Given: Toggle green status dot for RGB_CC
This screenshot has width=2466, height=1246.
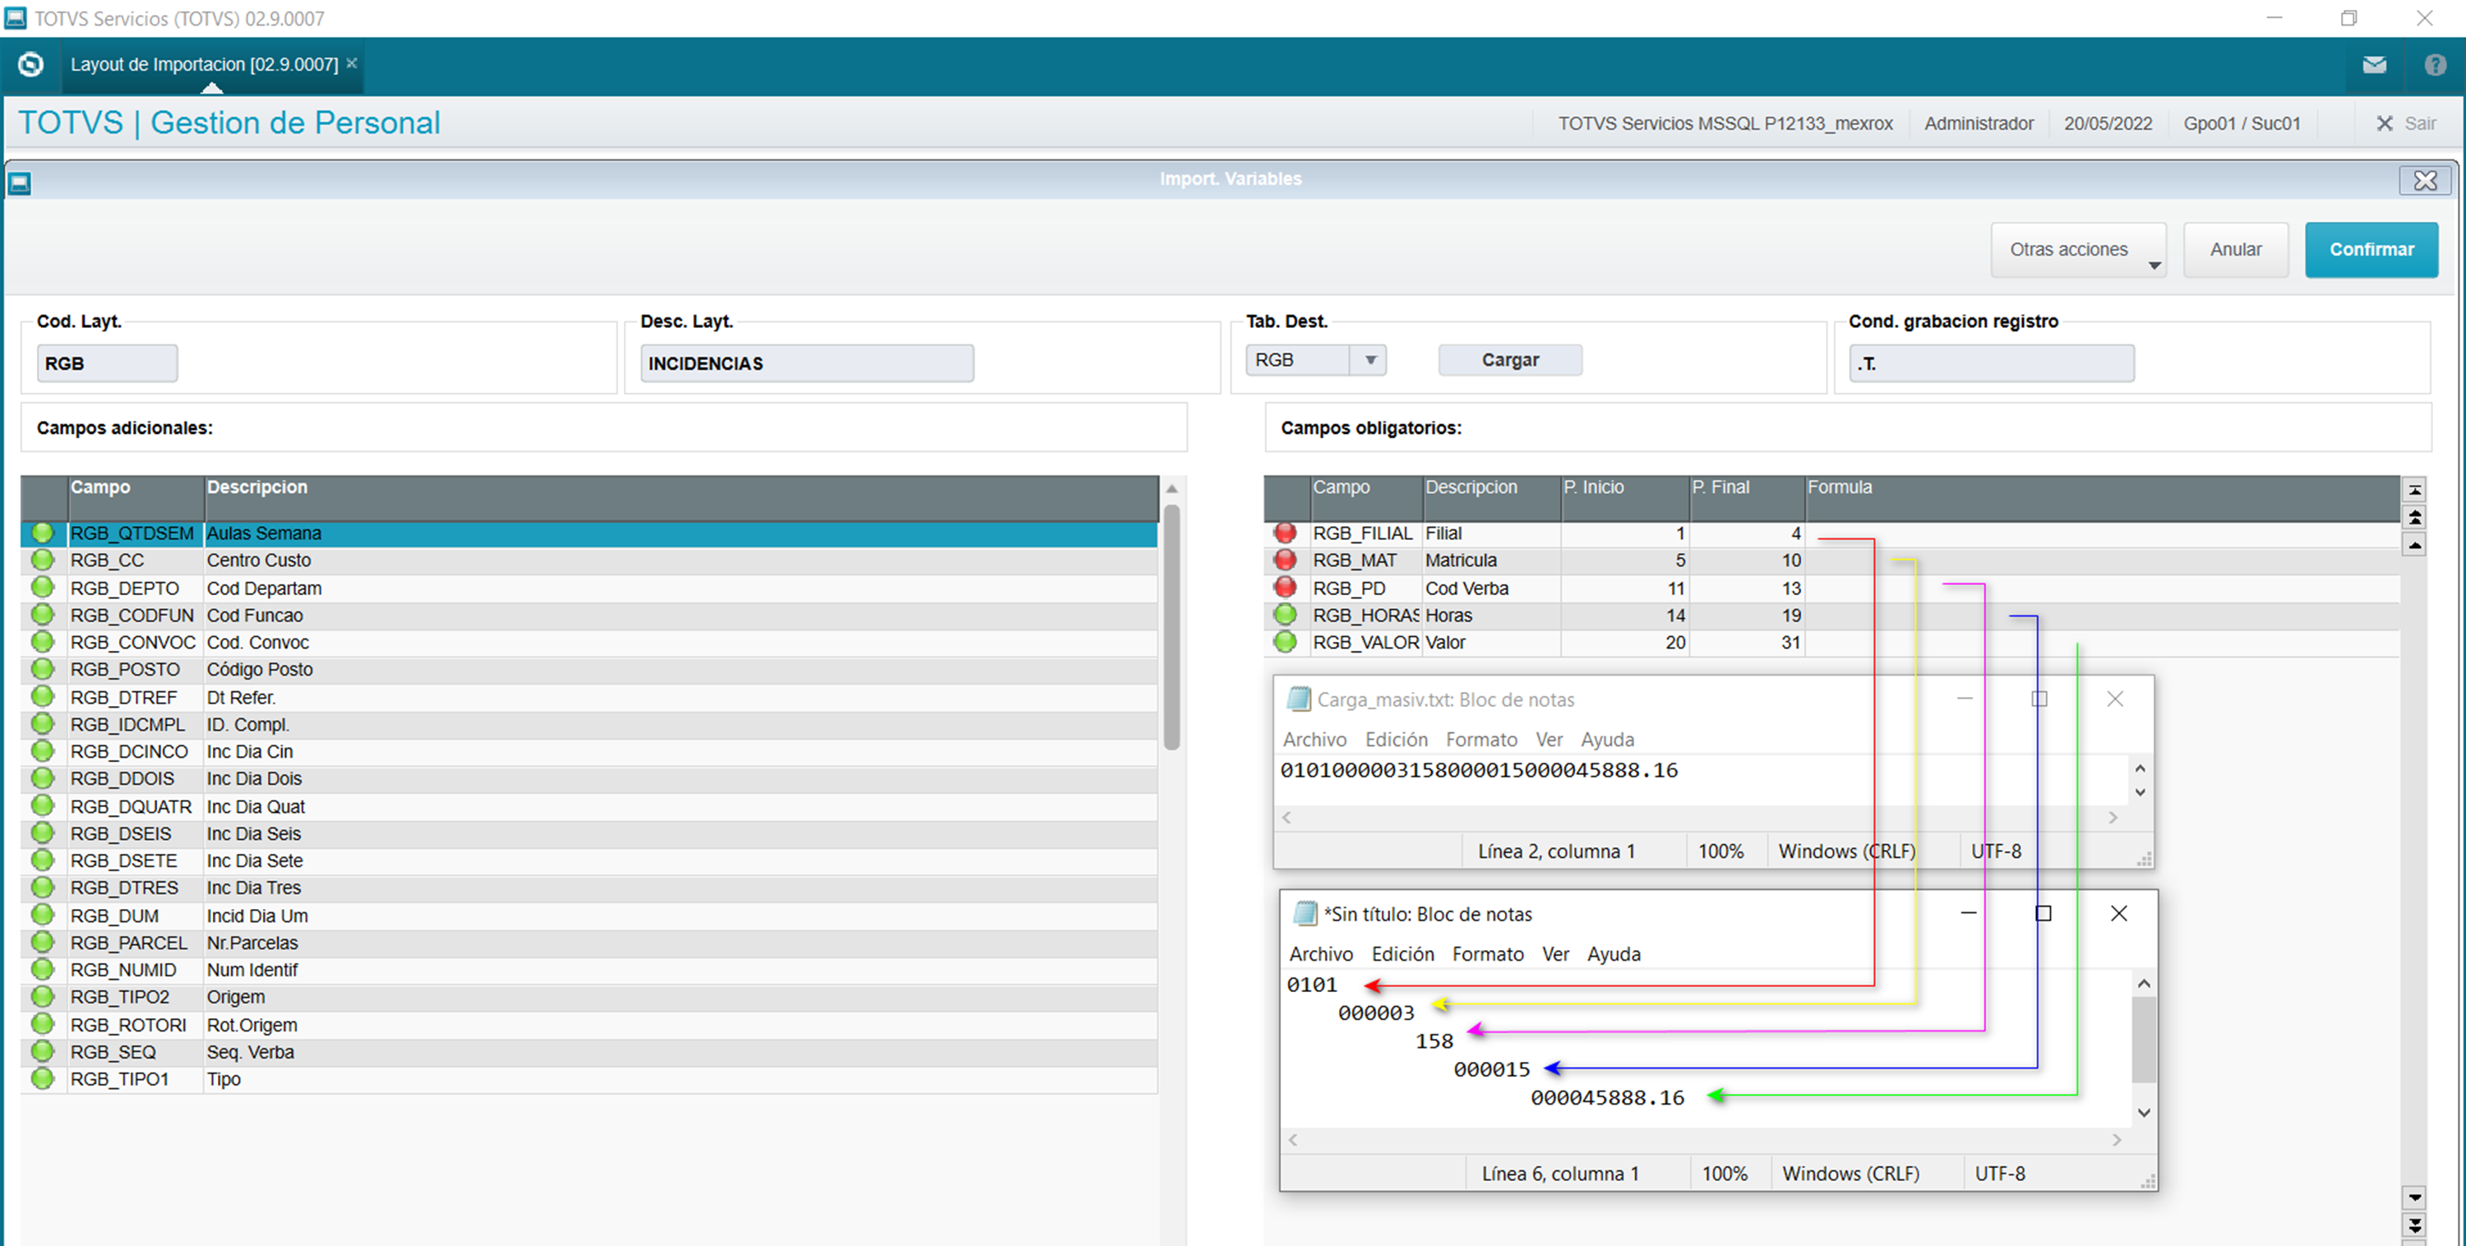Looking at the screenshot, I should [42, 560].
